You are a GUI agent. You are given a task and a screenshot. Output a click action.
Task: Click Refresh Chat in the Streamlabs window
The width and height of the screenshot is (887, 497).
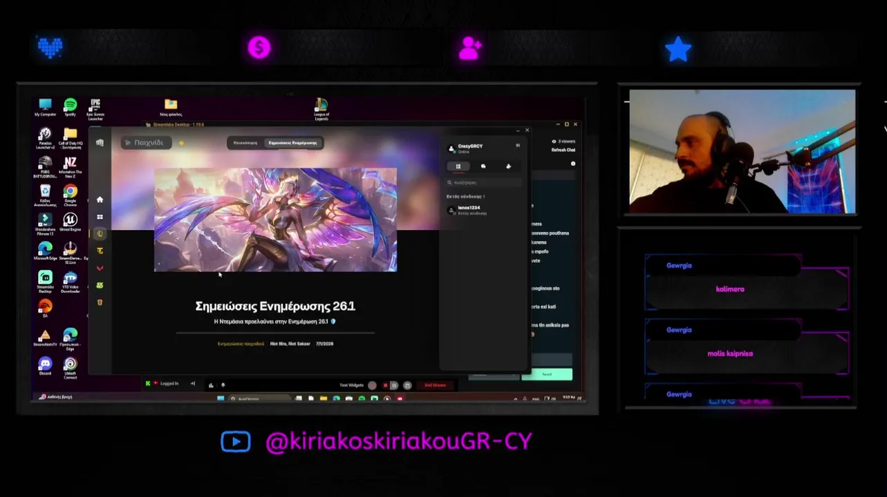pos(563,150)
